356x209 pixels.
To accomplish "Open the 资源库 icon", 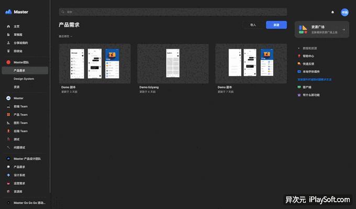I will pos(8,191).
